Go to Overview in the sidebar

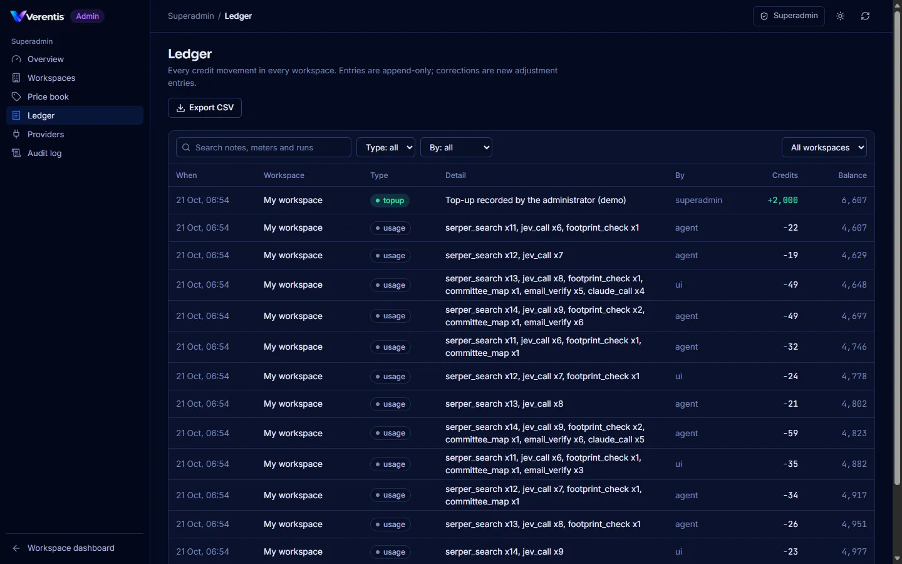(75, 59)
